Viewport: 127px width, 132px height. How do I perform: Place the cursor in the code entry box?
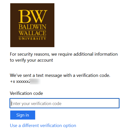point(64,103)
